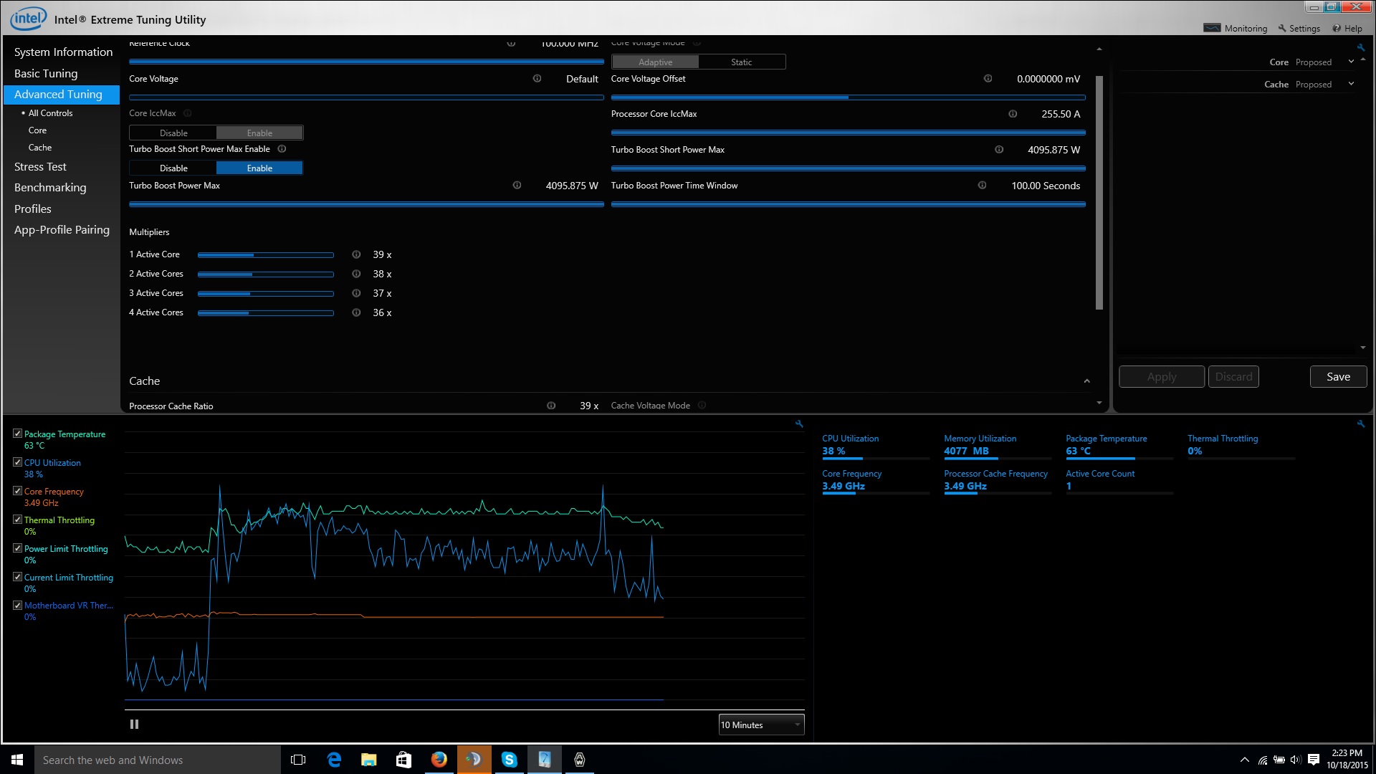Image resolution: width=1376 pixels, height=774 pixels.
Task: Uncheck Power Limit Throttling in the graph legend
Action: [x=18, y=548]
